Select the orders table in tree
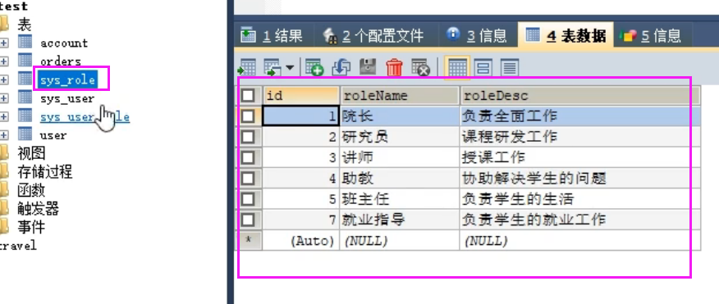 coord(61,61)
